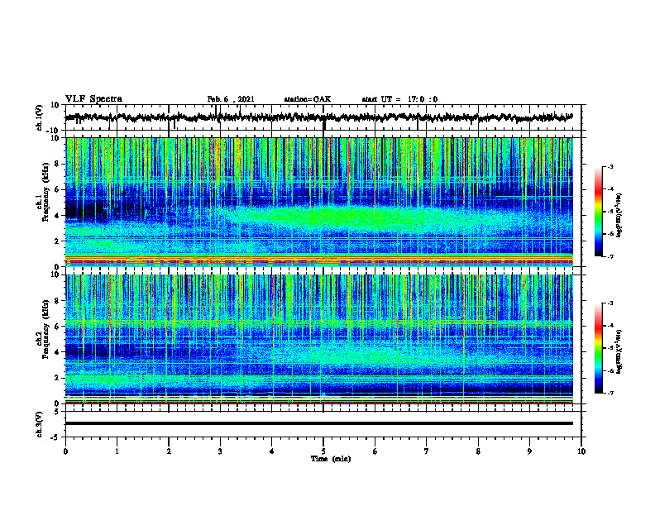
Task: Click time axis tick label "2"
Action: point(169,451)
